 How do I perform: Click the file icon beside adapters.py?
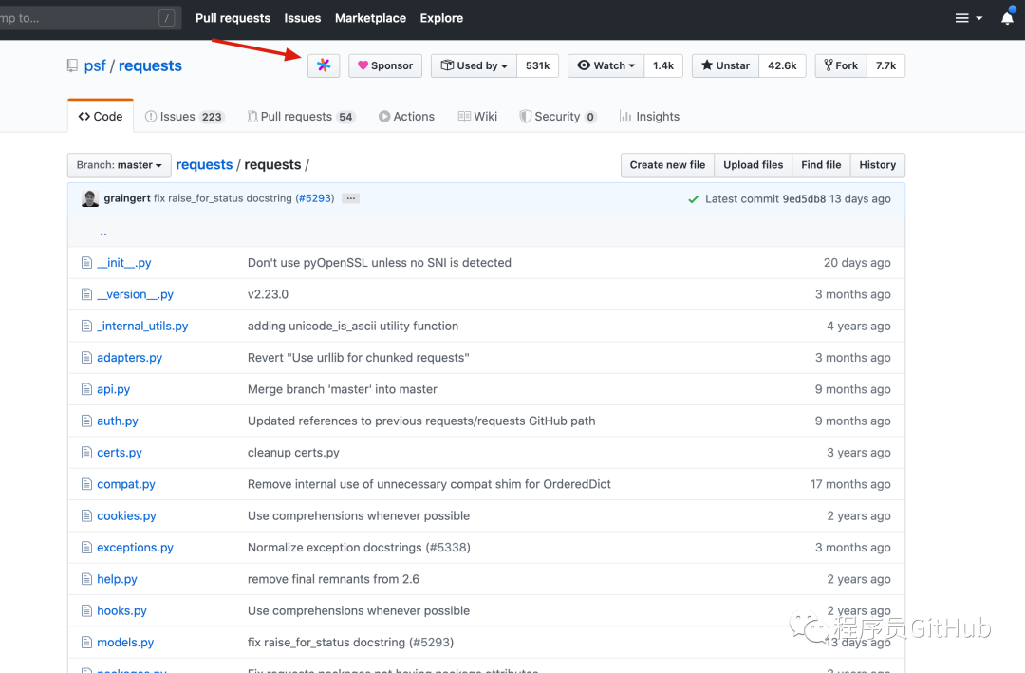86,357
